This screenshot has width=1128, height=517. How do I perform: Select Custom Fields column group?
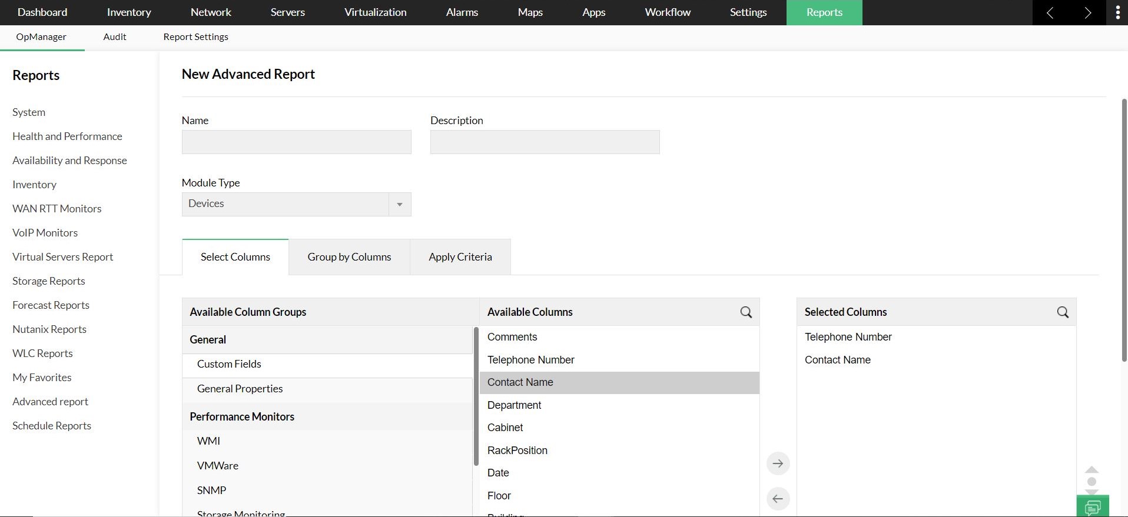(x=229, y=364)
